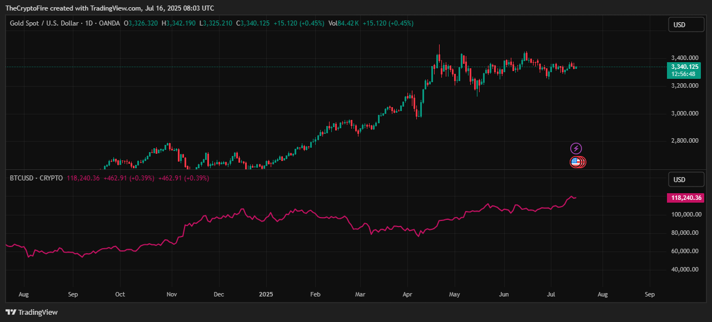Click the Apr label on time axis
Image resolution: width=712 pixels, height=322 pixels.
click(407, 294)
